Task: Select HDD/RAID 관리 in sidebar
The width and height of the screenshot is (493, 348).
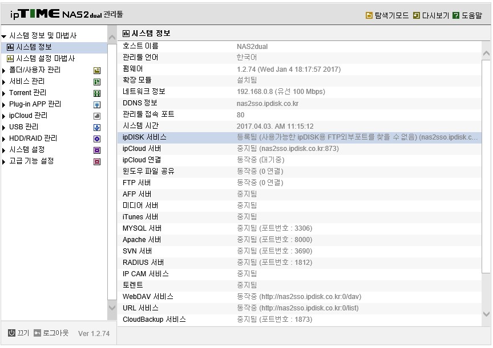Action: 33,138
